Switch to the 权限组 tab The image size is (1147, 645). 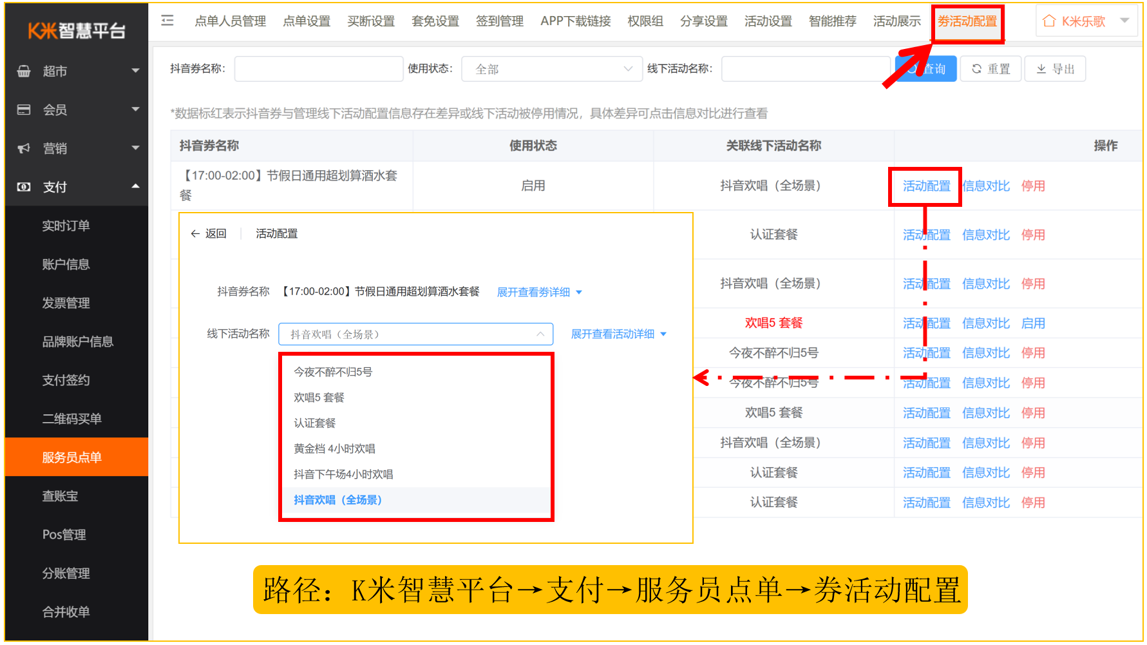tap(645, 21)
